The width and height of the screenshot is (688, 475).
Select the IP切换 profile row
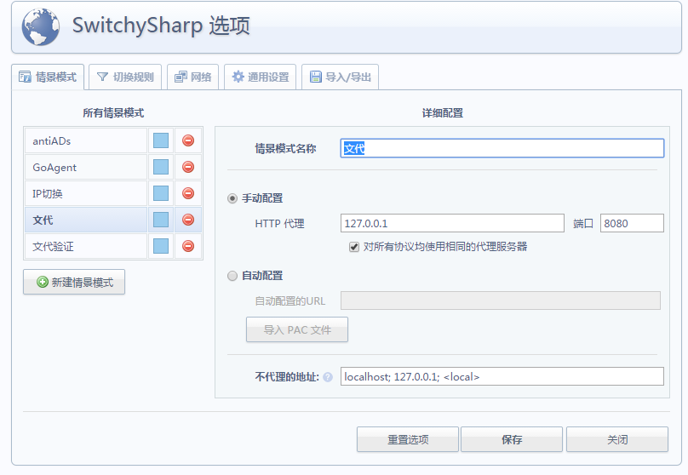[x=86, y=193]
